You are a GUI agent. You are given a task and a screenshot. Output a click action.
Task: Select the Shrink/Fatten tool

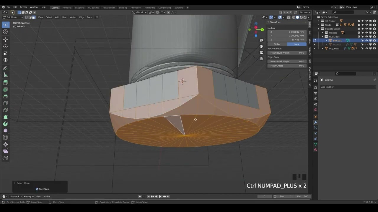coord(6,144)
